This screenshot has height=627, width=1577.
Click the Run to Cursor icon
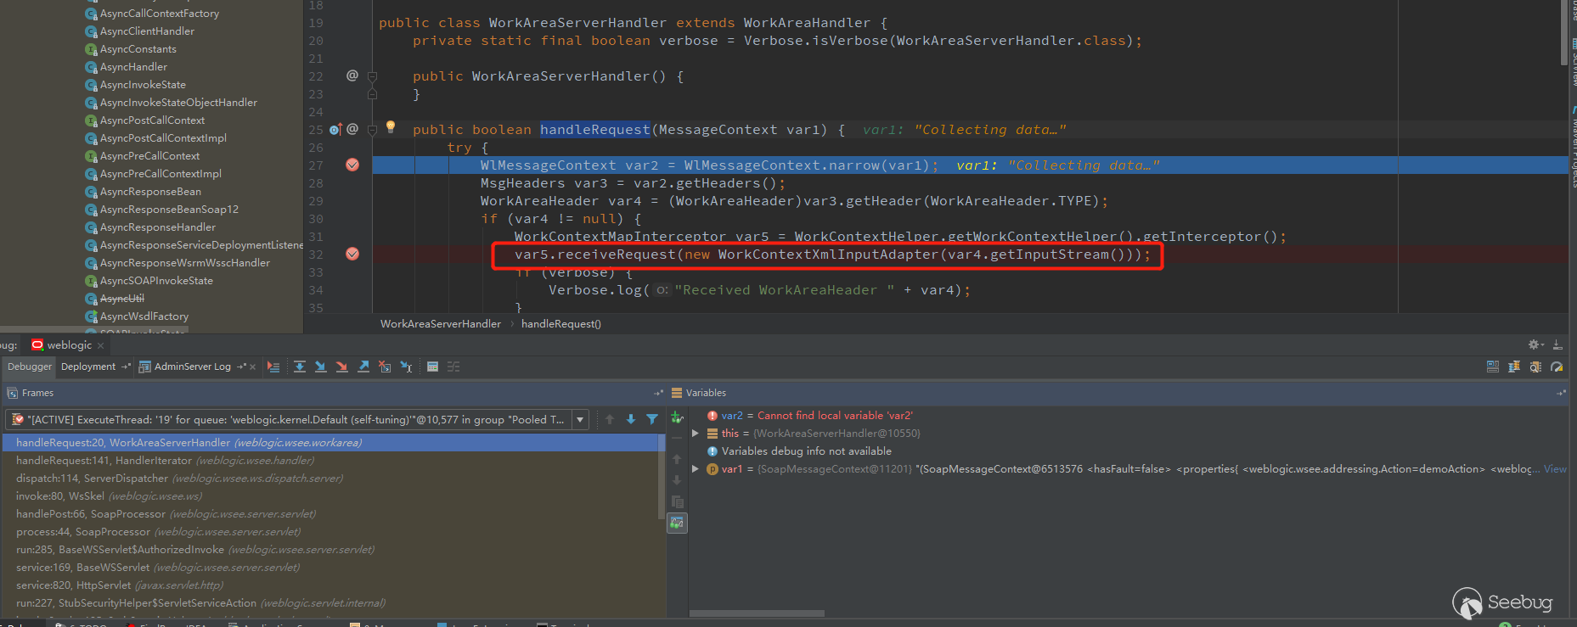coord(406,367)
